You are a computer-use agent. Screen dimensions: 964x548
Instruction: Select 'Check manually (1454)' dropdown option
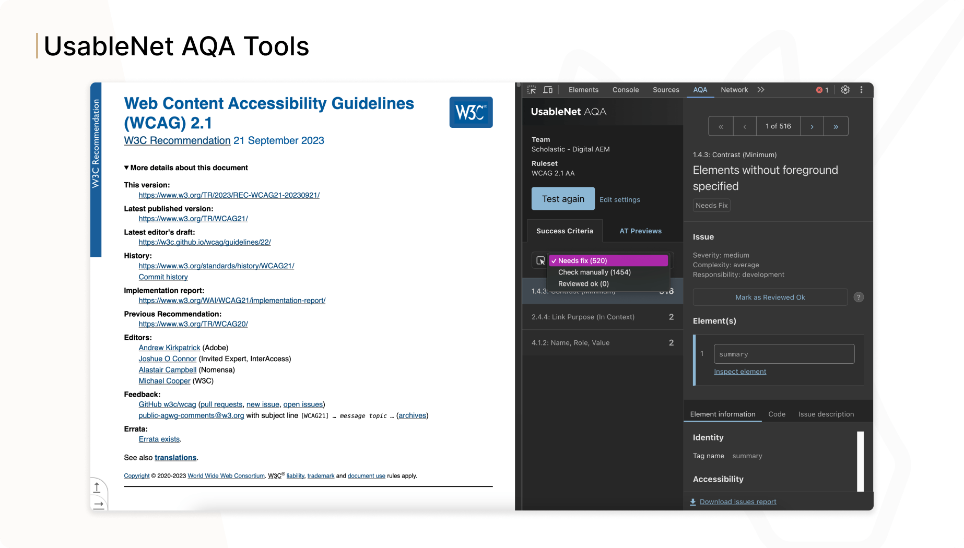608,272
